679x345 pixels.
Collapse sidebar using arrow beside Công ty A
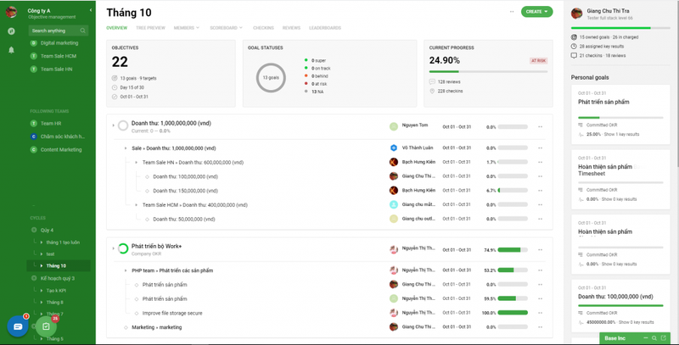[91, 10]
